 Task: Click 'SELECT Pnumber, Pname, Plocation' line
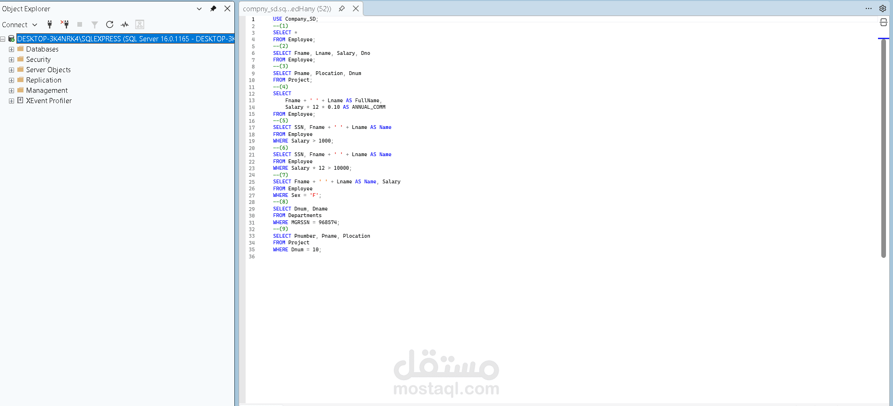click(x=322, y=236)
